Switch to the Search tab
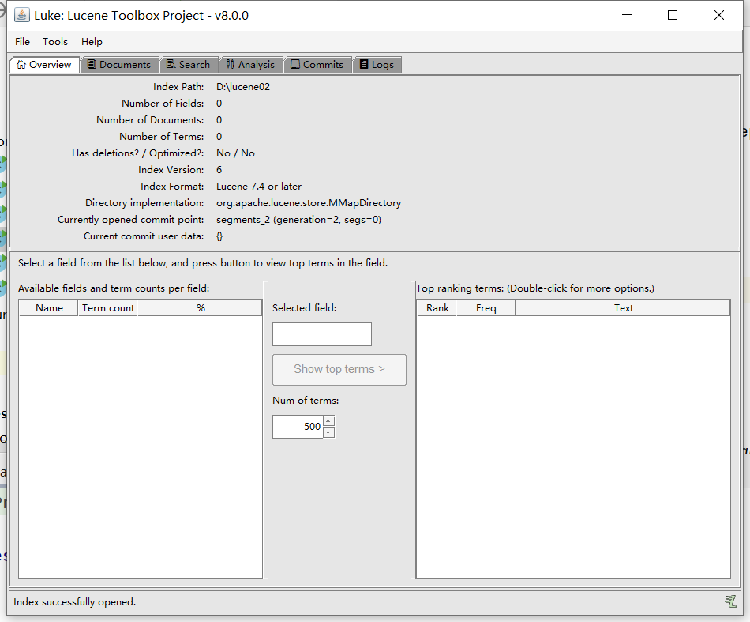750x622 pixels. tap(188, 65)
